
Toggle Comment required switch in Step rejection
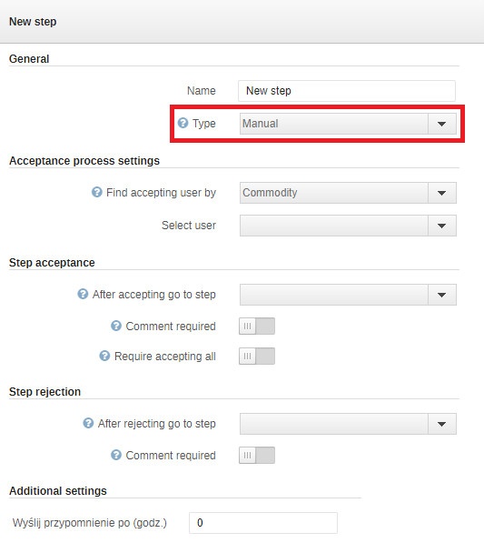tap(257, 455)
